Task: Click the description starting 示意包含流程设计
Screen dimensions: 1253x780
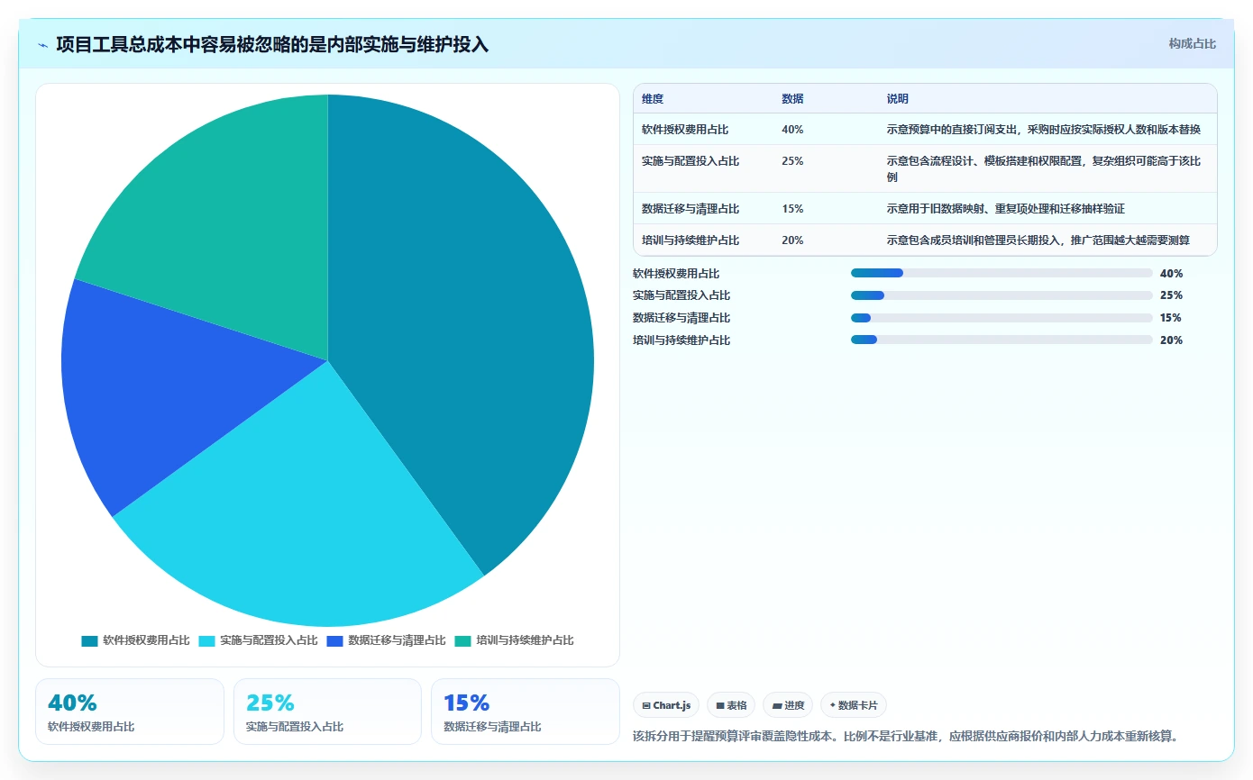Action: pos(1044,169)
